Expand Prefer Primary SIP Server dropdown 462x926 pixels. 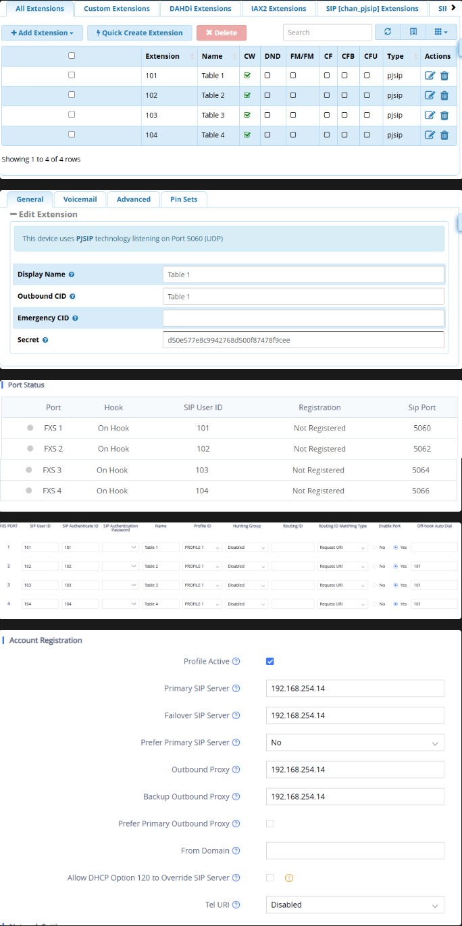(355, 743)
